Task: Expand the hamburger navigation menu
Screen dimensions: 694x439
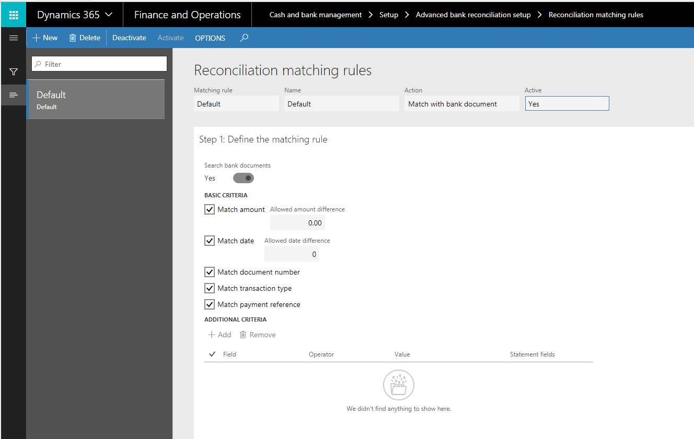Action: pyautogui.click(x=14, y=38)
